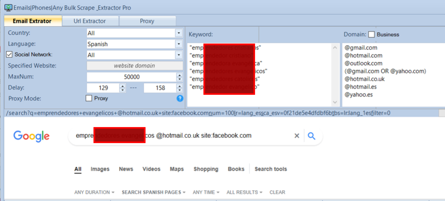Image resolution: width=445 pixels, height=201 pixels.
Task: Decrease the 158 delay value
Action: (179, 90)
